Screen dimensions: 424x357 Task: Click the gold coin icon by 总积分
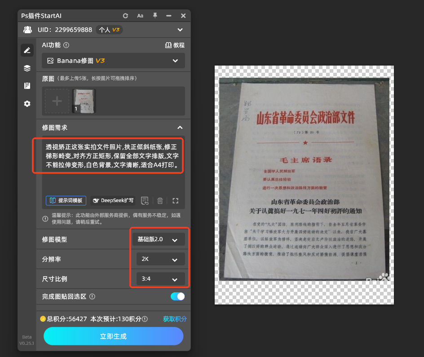[x=43, y=319]
